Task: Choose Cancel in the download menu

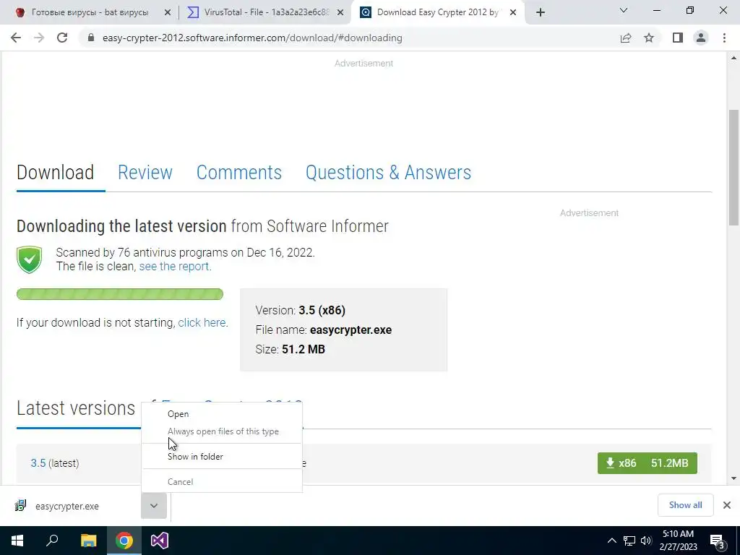Action: (x=222, y=482)
